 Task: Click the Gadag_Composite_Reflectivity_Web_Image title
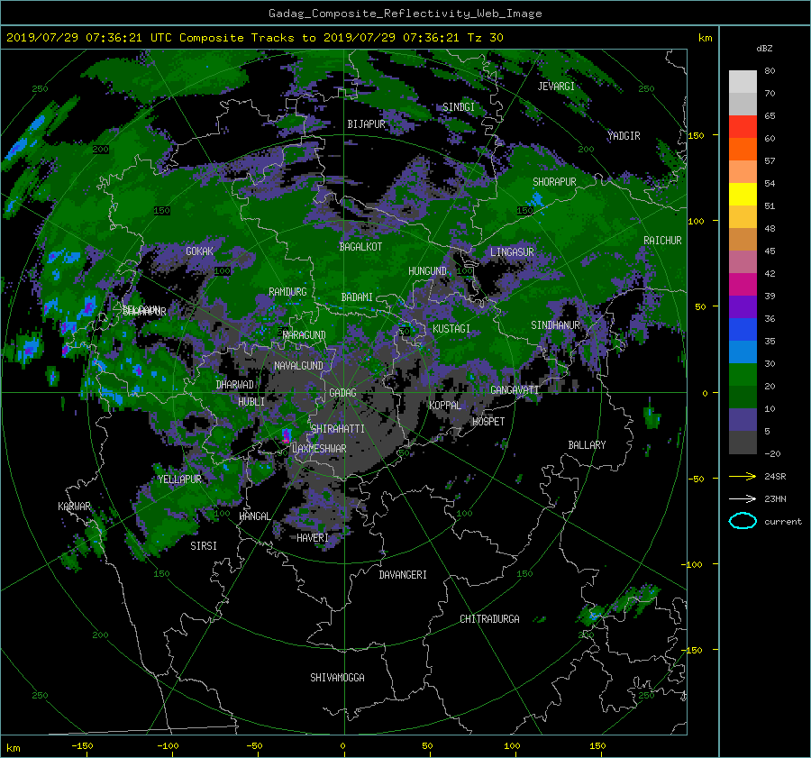(x=405, y=14)
